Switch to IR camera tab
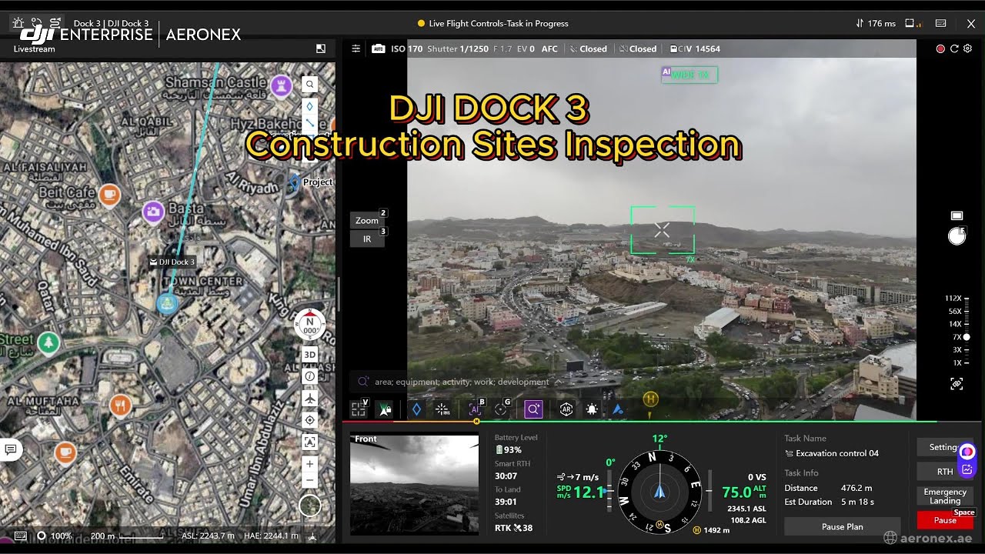985x554 pixels. point(367,239)
